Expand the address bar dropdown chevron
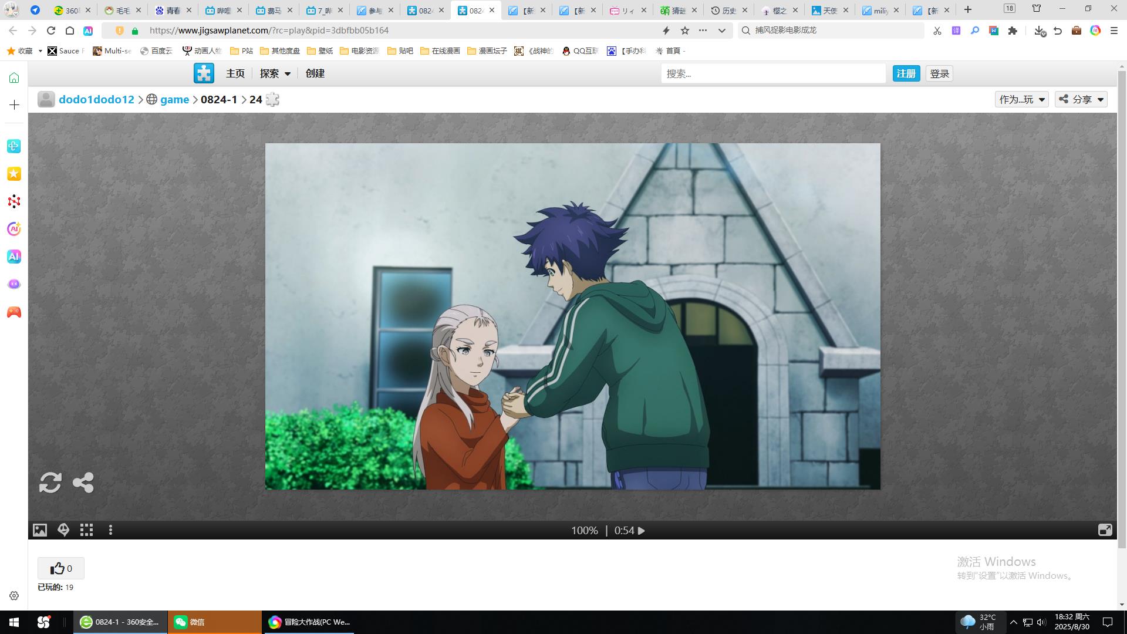1127x634 pixels. [722, 31]
